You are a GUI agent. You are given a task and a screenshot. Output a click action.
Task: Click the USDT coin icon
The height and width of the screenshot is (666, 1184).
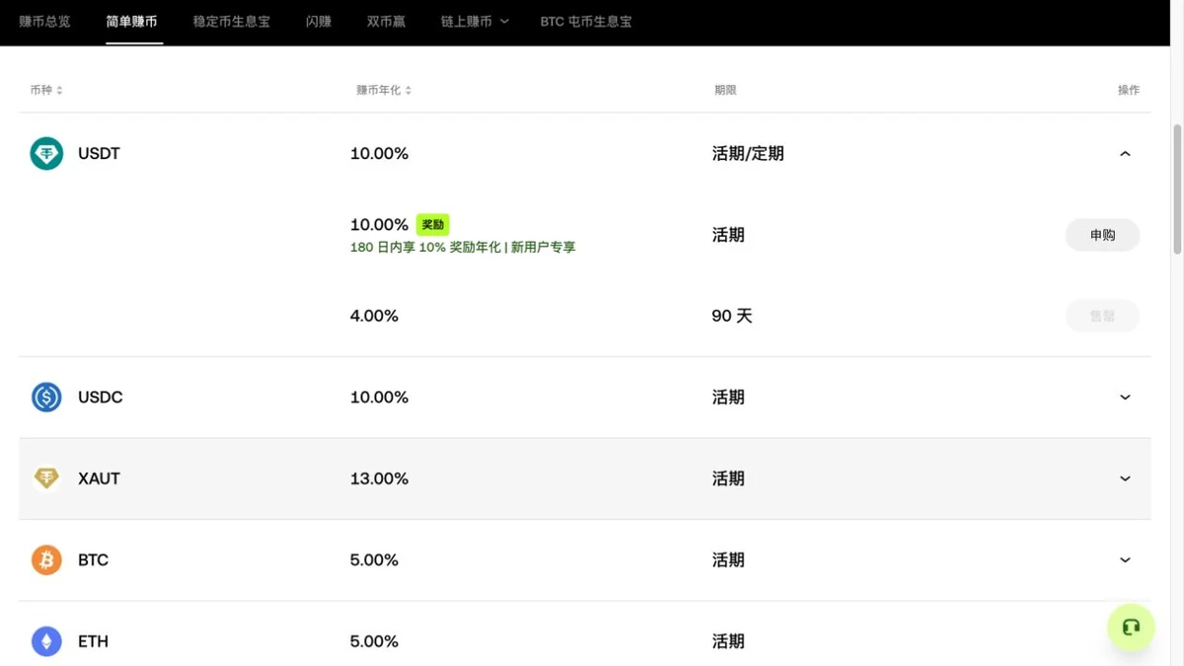point(46,154)
